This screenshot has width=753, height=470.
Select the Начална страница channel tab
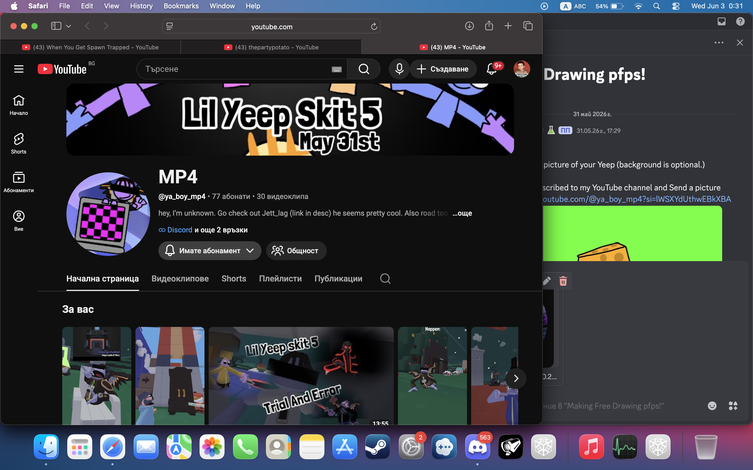103,279
